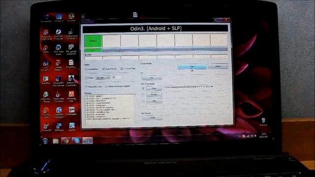Click the first ID:COM port field
The height and width of the screenshot is (177, 315).
[x=93, y=59]
